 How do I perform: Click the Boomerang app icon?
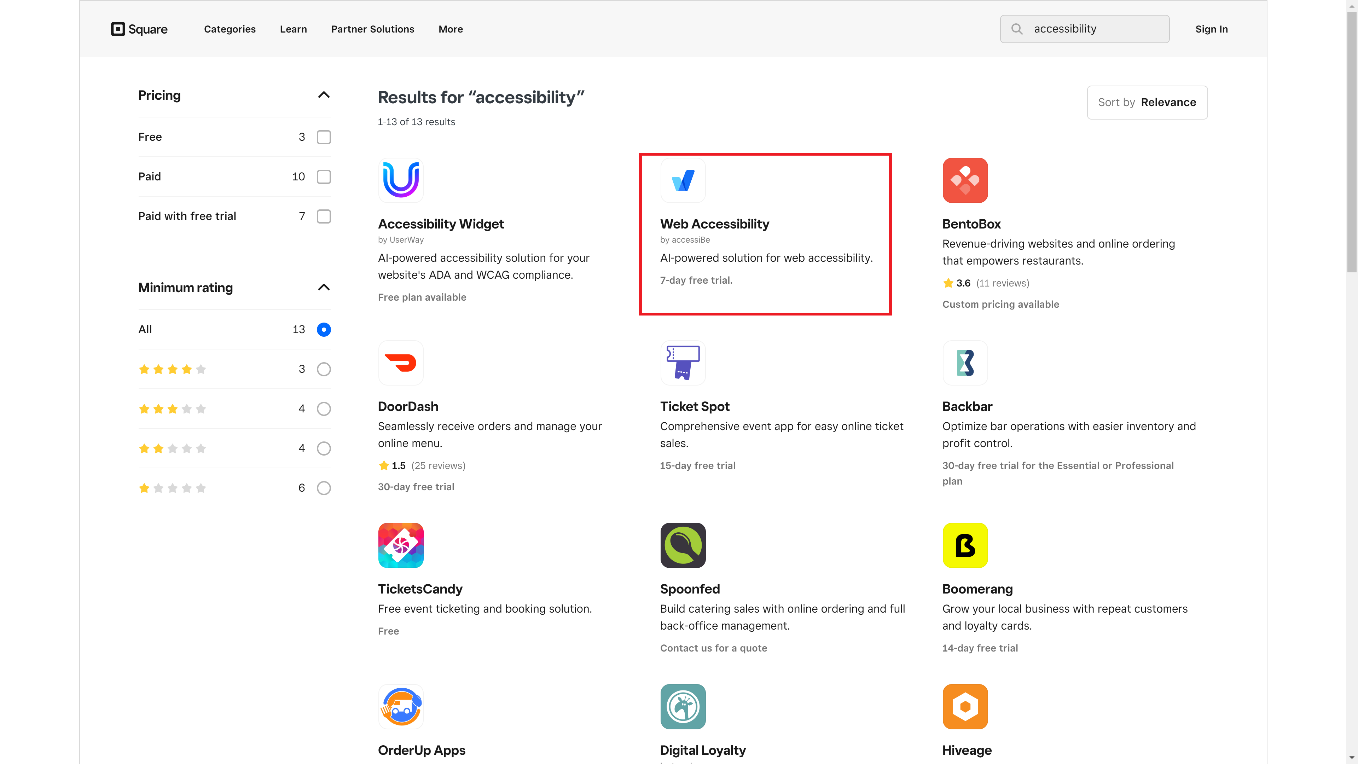(965, 545)
